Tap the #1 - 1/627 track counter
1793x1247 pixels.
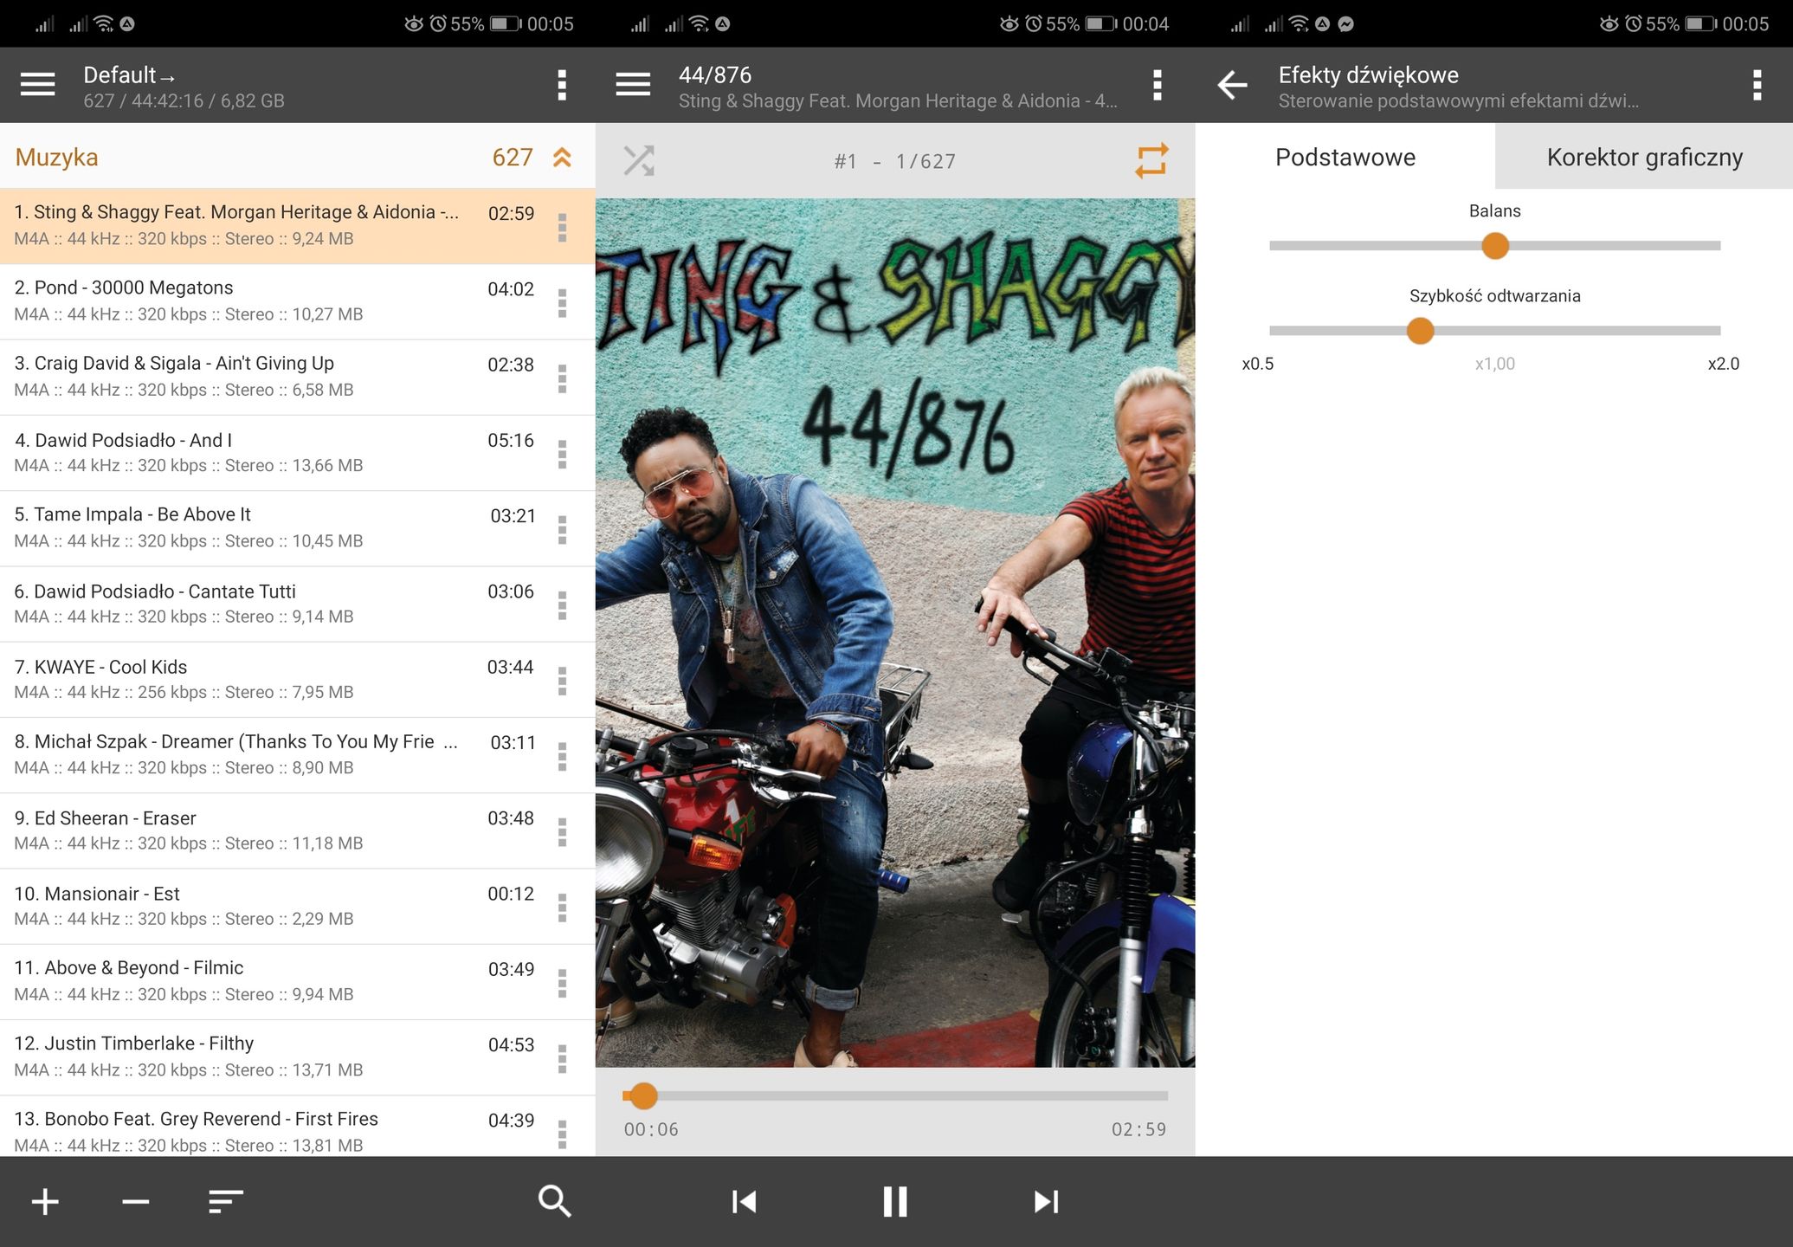[x=894, y=162]
